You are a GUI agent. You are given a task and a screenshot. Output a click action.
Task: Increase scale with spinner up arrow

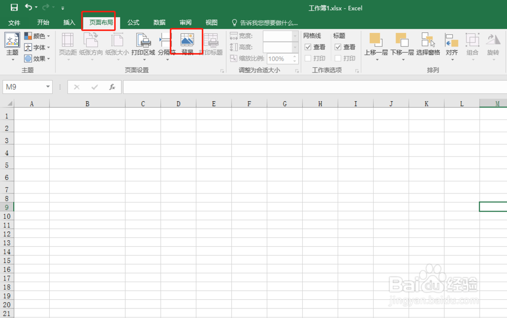pos(295,57)
